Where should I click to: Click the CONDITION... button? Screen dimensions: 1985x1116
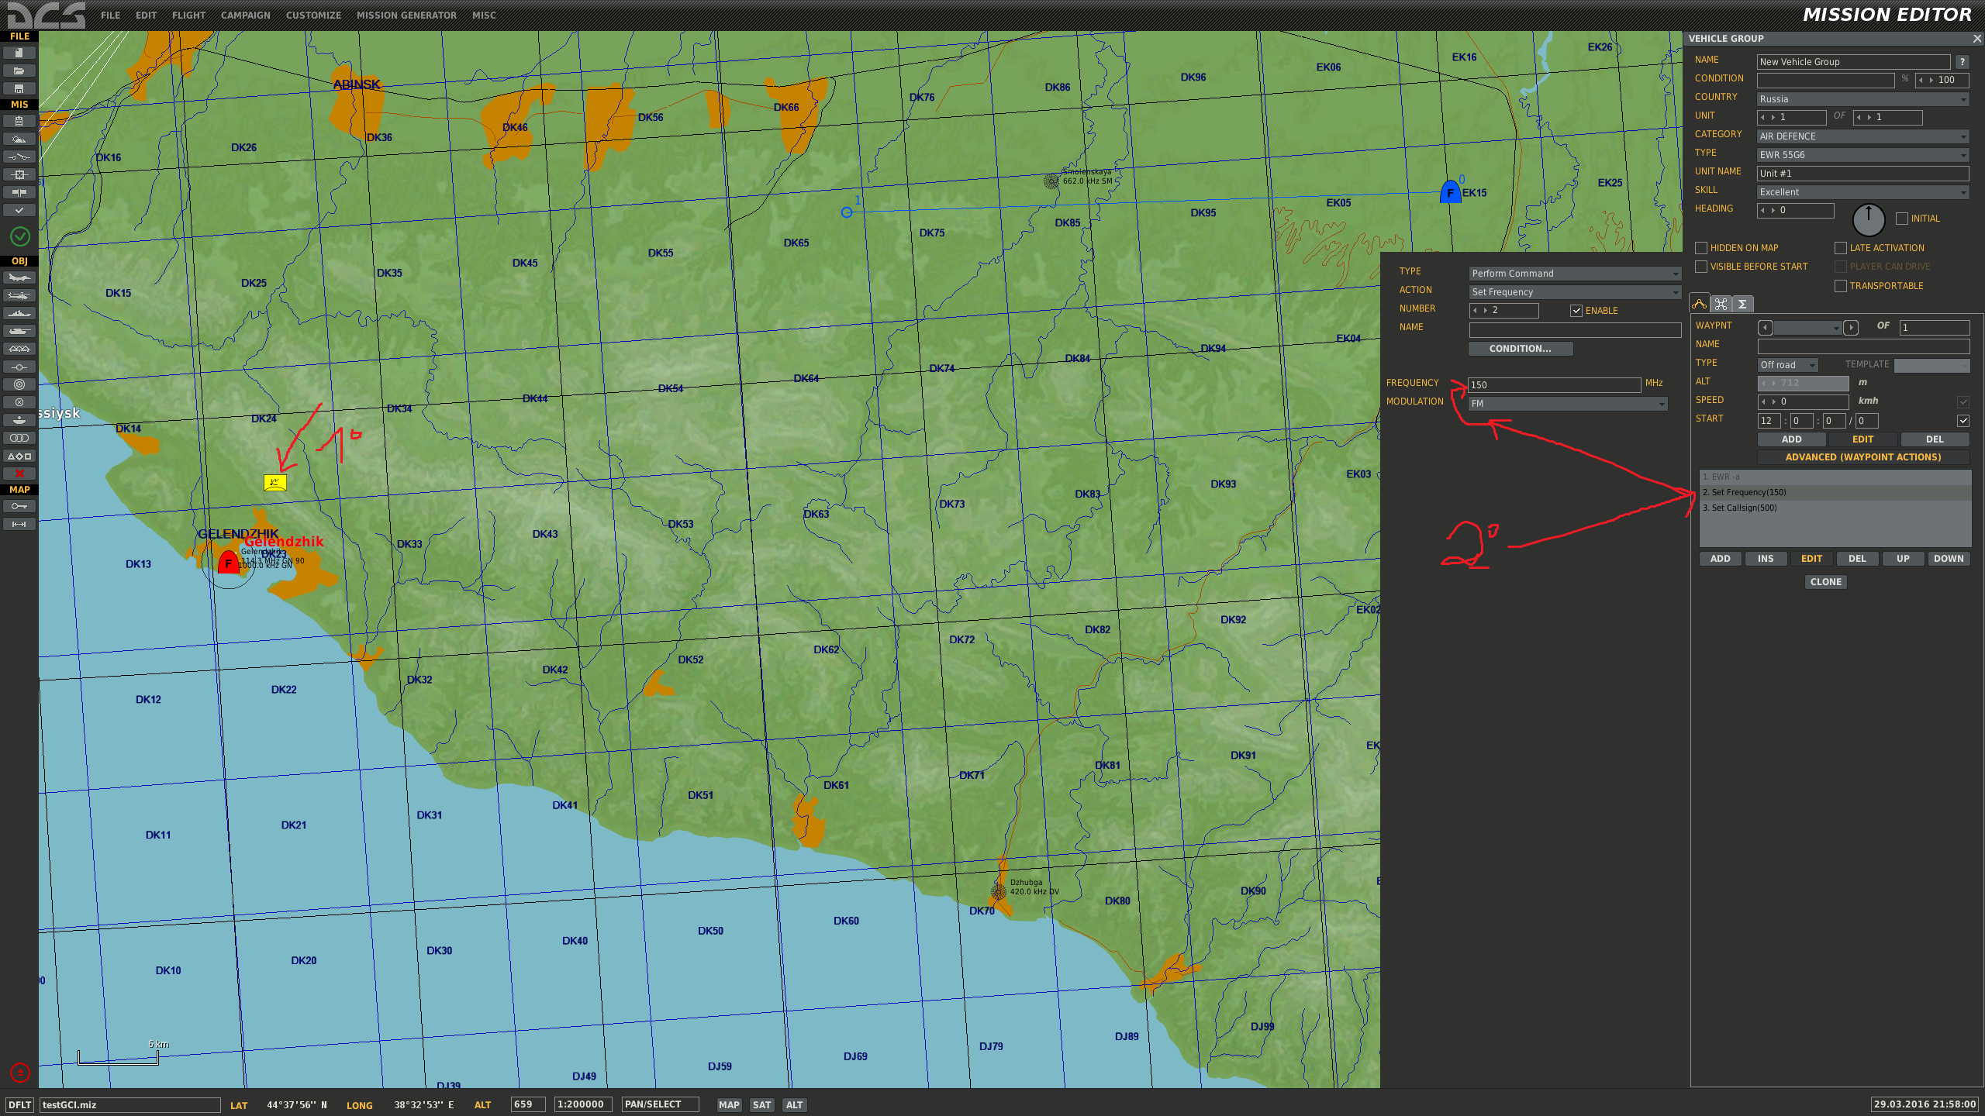[1521, 349]
